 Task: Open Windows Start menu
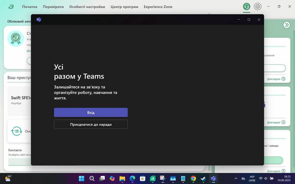click(81, 178)
